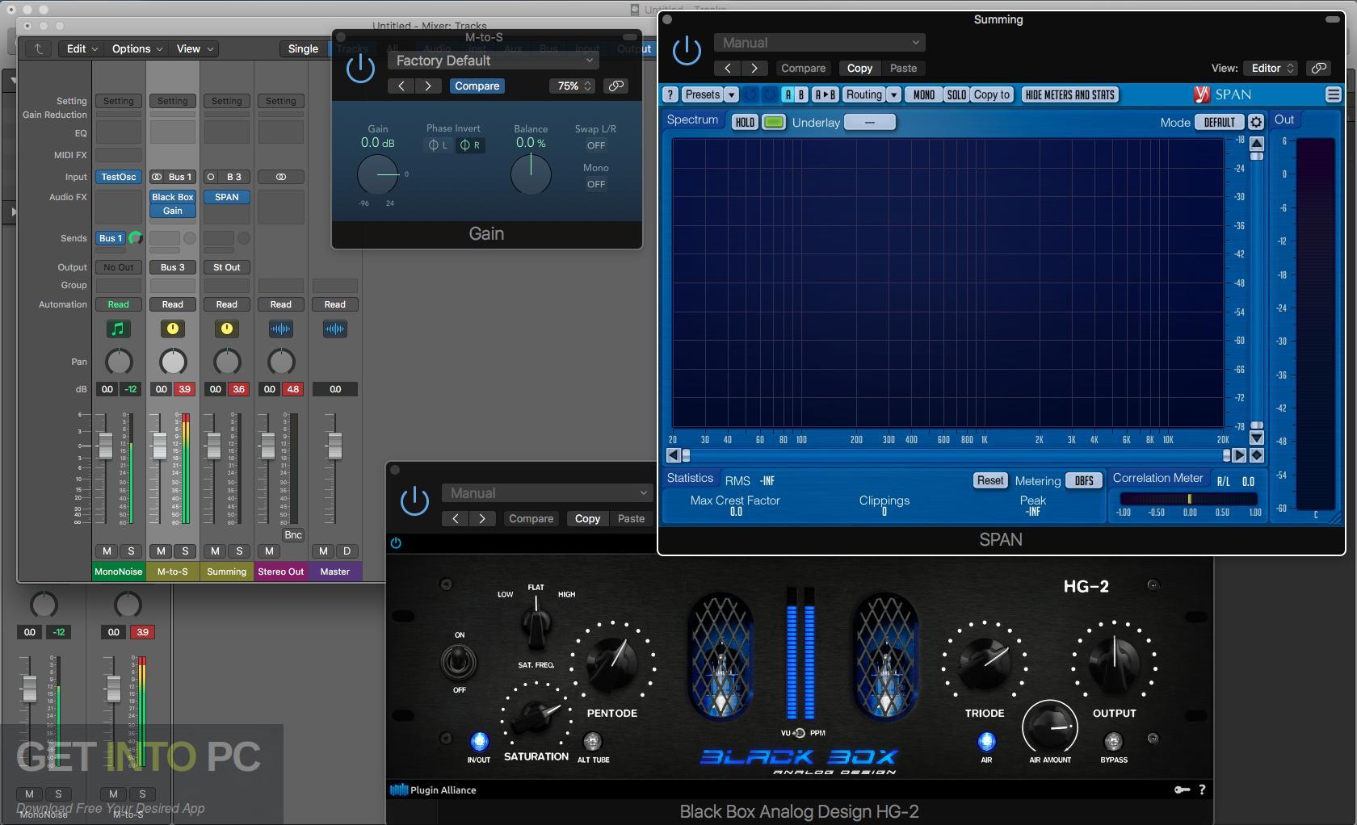Viewport: 1357px width, 825px height.
Task: Click the mixer back arrow icon
Action: (38, 48)
